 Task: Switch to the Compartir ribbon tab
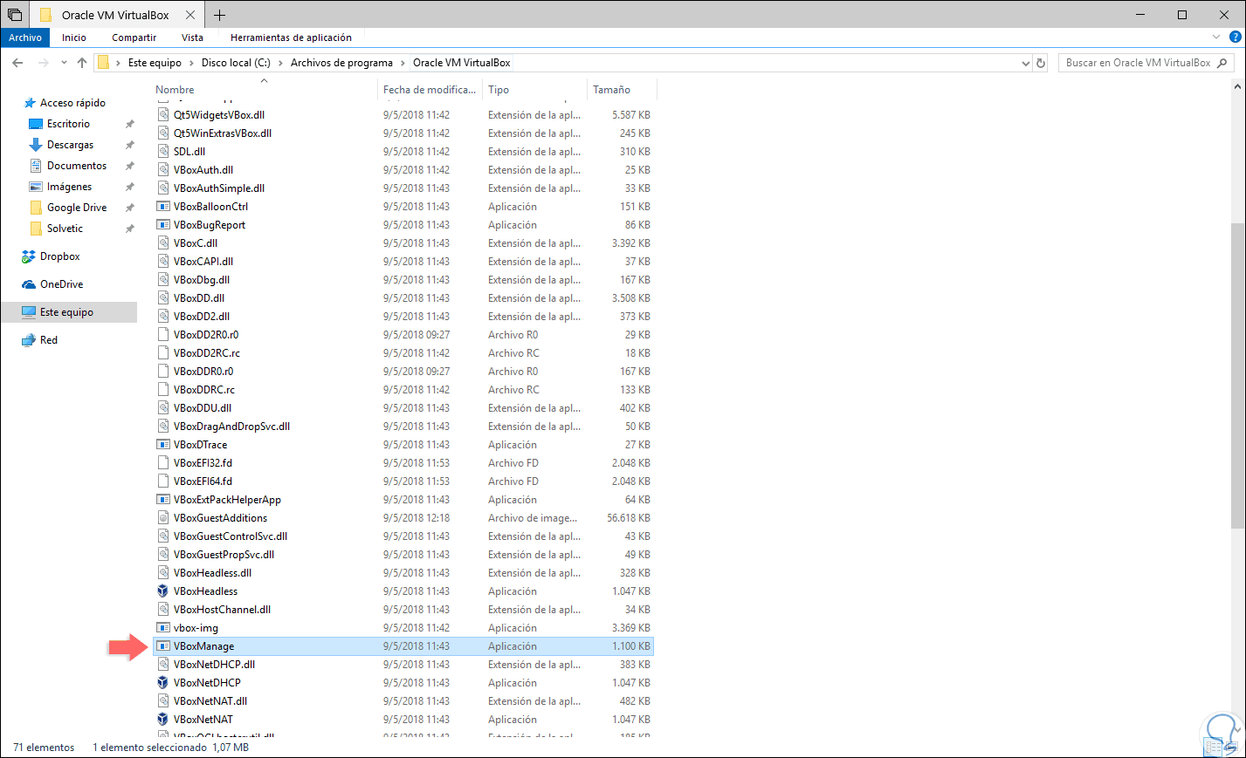tap(134, 38)
